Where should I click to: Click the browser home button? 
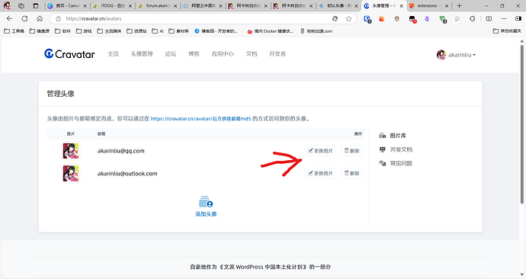(40, 19)
